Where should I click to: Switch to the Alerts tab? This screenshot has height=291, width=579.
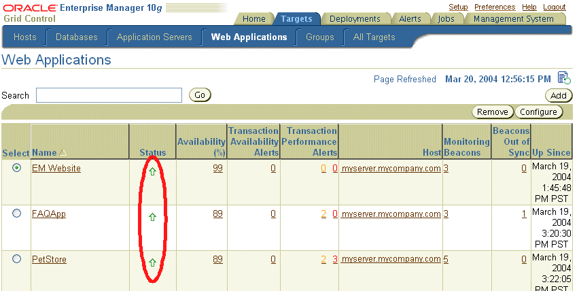(410, 19)
